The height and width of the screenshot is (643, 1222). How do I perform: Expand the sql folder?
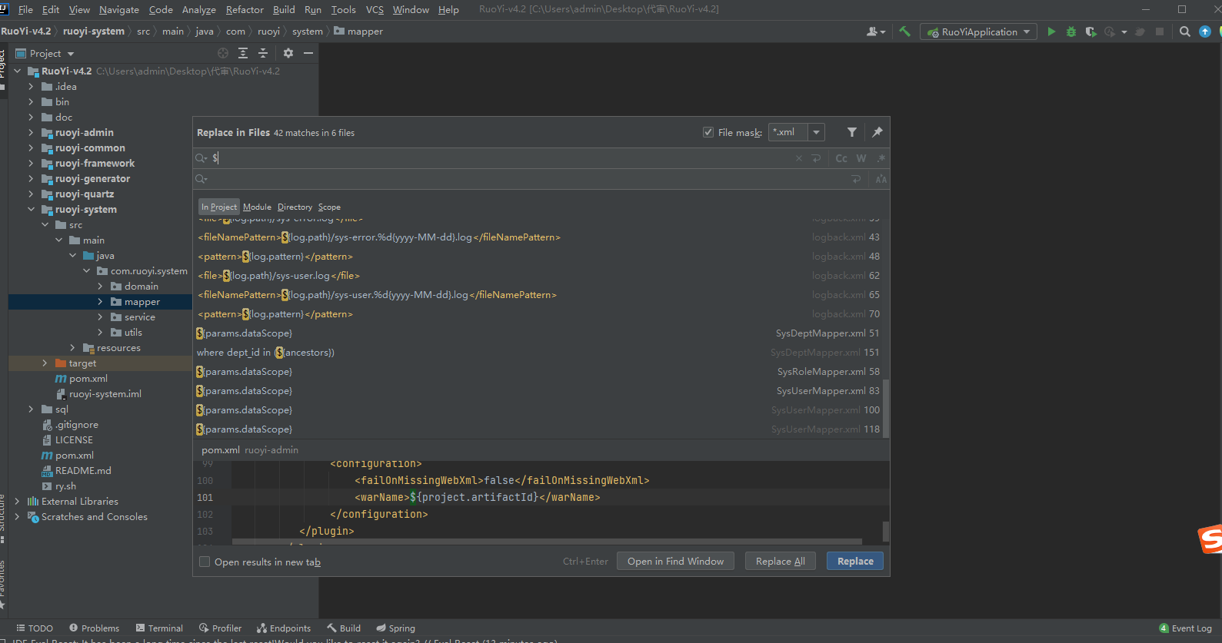pyautogui.click(x=31, y=409)
